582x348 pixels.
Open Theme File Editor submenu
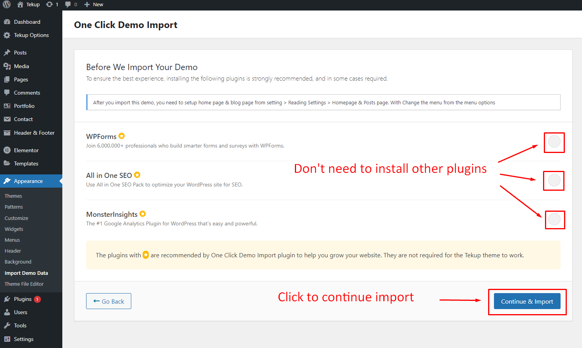tap(24, 284)
